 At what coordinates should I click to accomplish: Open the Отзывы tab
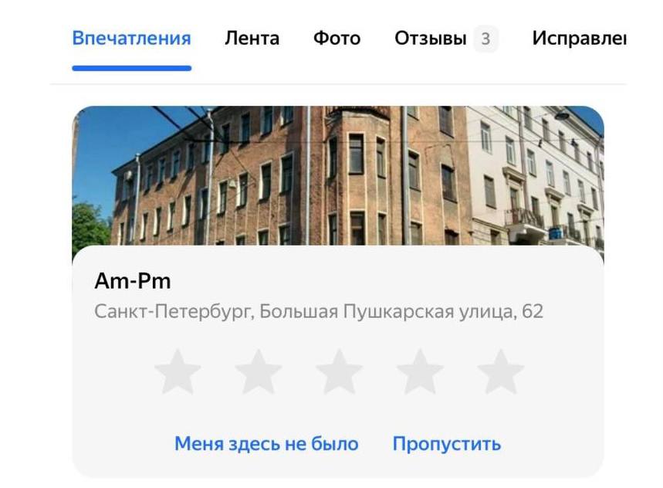(x=431, y=39)
